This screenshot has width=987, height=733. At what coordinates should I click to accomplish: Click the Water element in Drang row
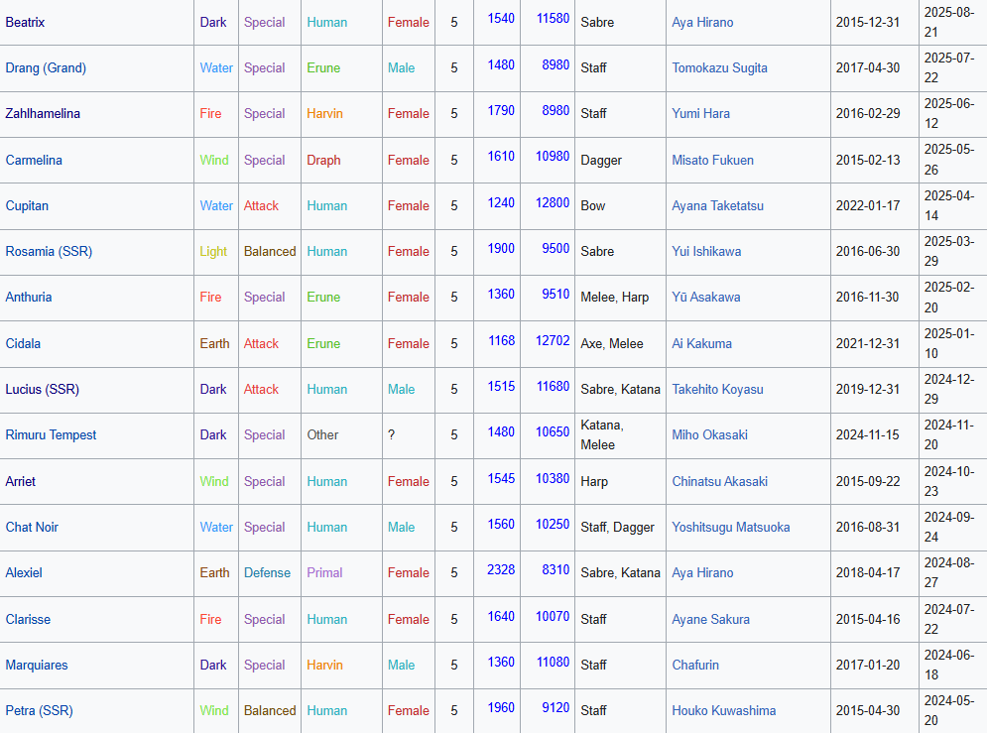point(216,68)
